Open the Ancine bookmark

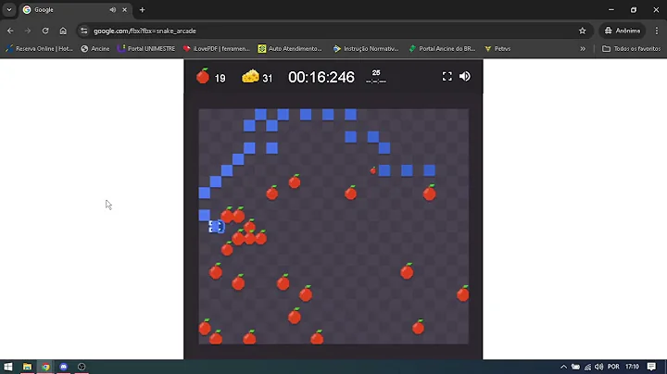tap(95, 49)
